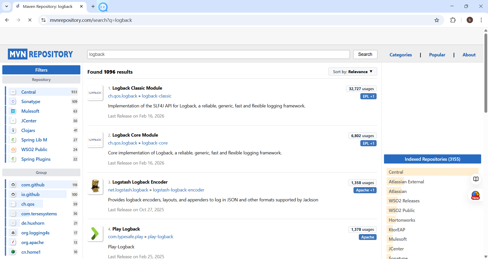Open Atlassian External in Indexed Repositories
Image resolution: width=488 pixels, height=259 pixels.
[x=406, y=182]
